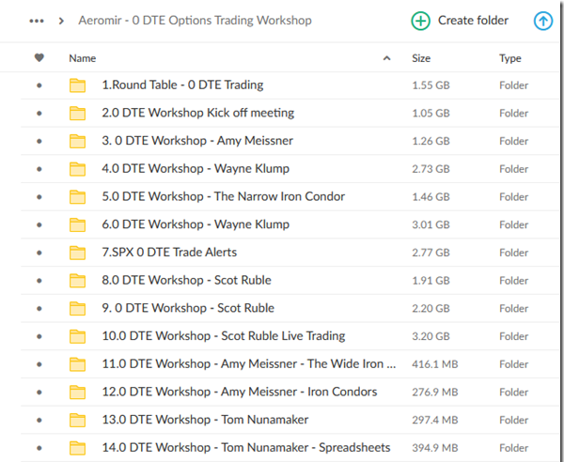Image resolution: width=564 pixels, height=462 pixels.
Task: Click the heart favorites column icon
Action: pyautogui.click(x=39, y=58)
